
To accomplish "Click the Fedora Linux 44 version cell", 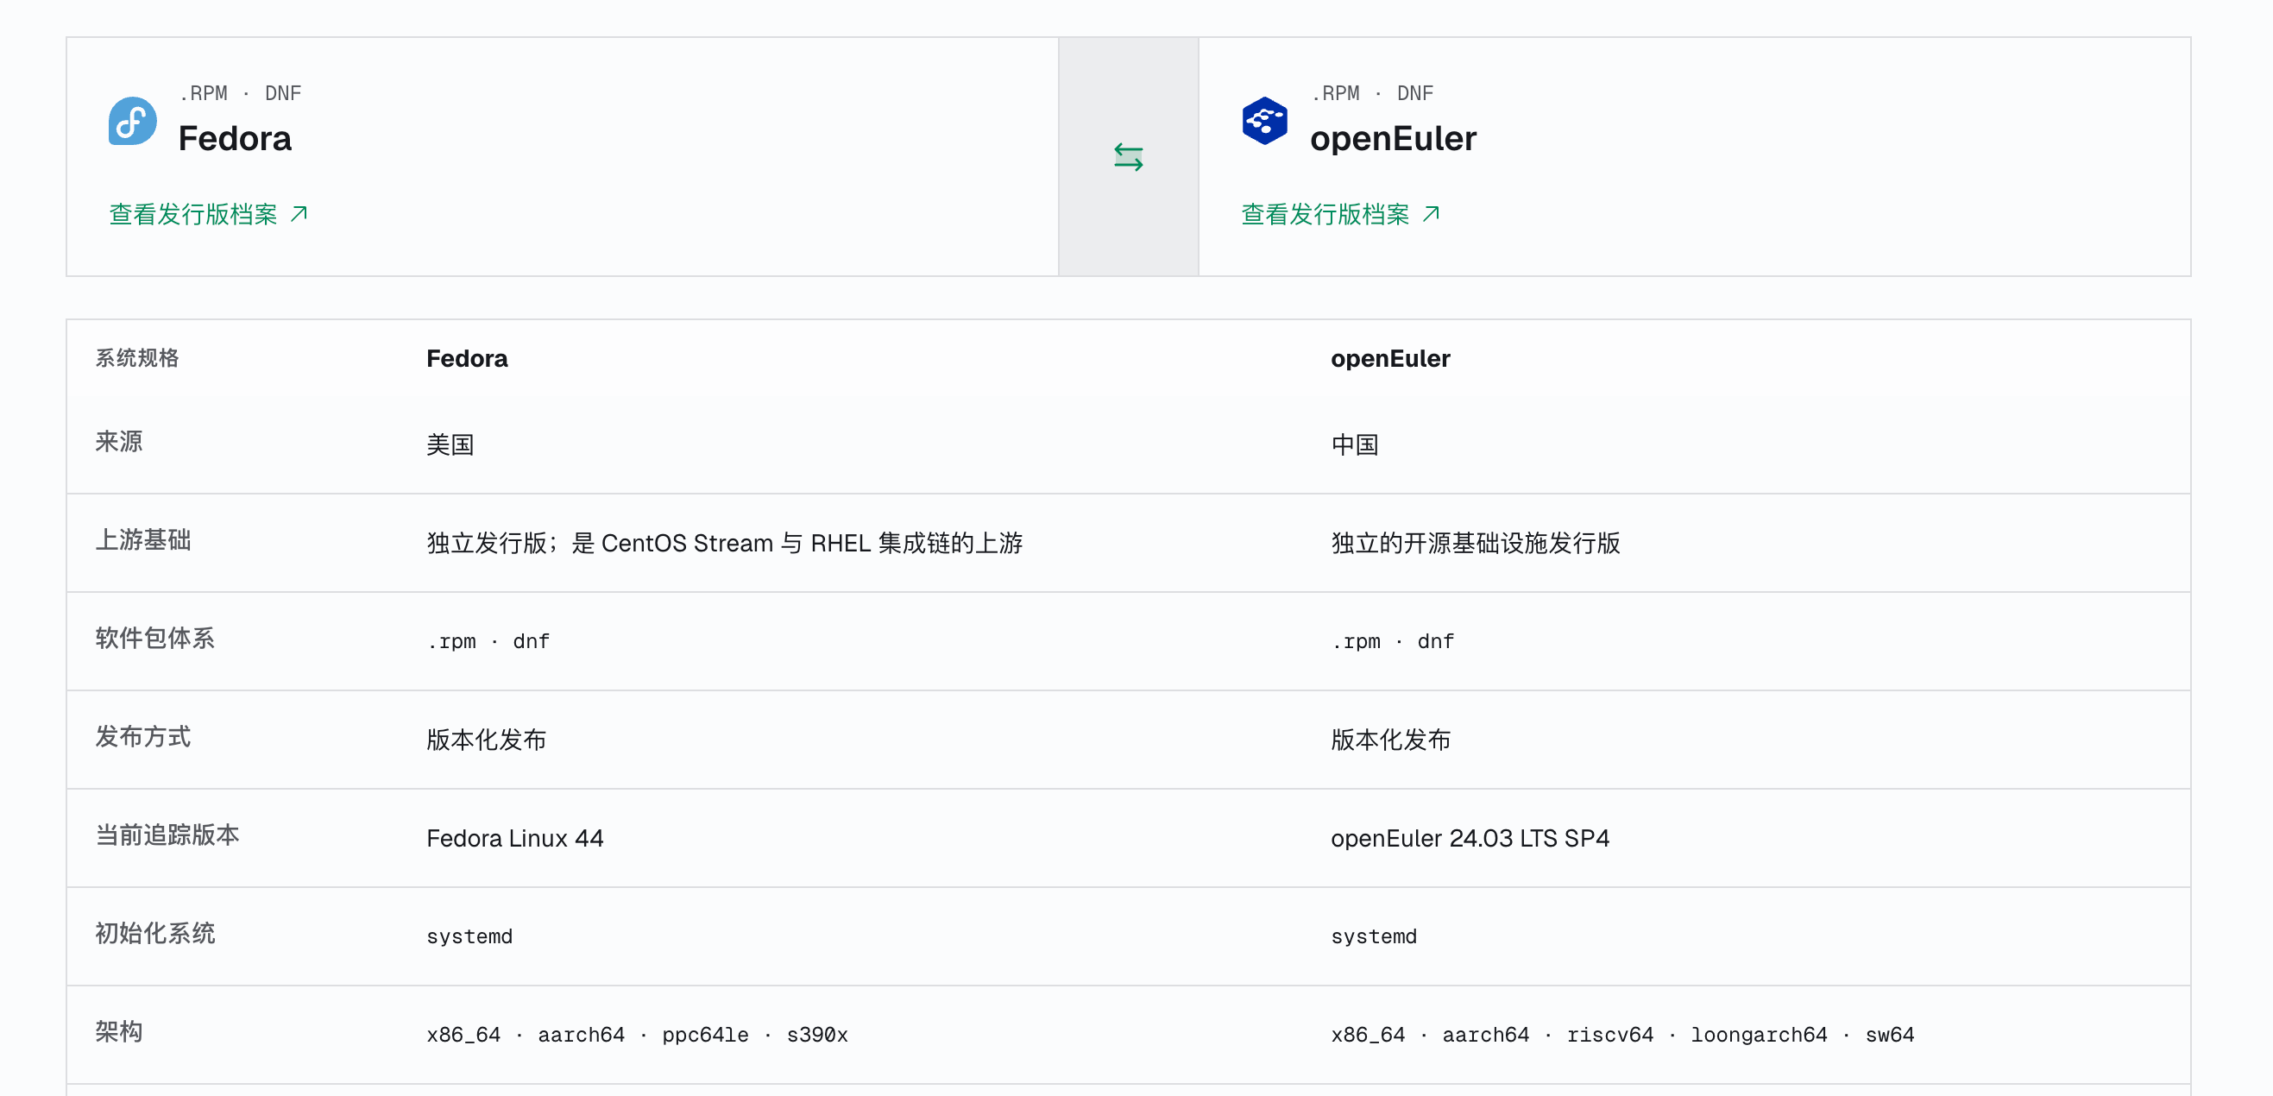I will click(514, 838).
